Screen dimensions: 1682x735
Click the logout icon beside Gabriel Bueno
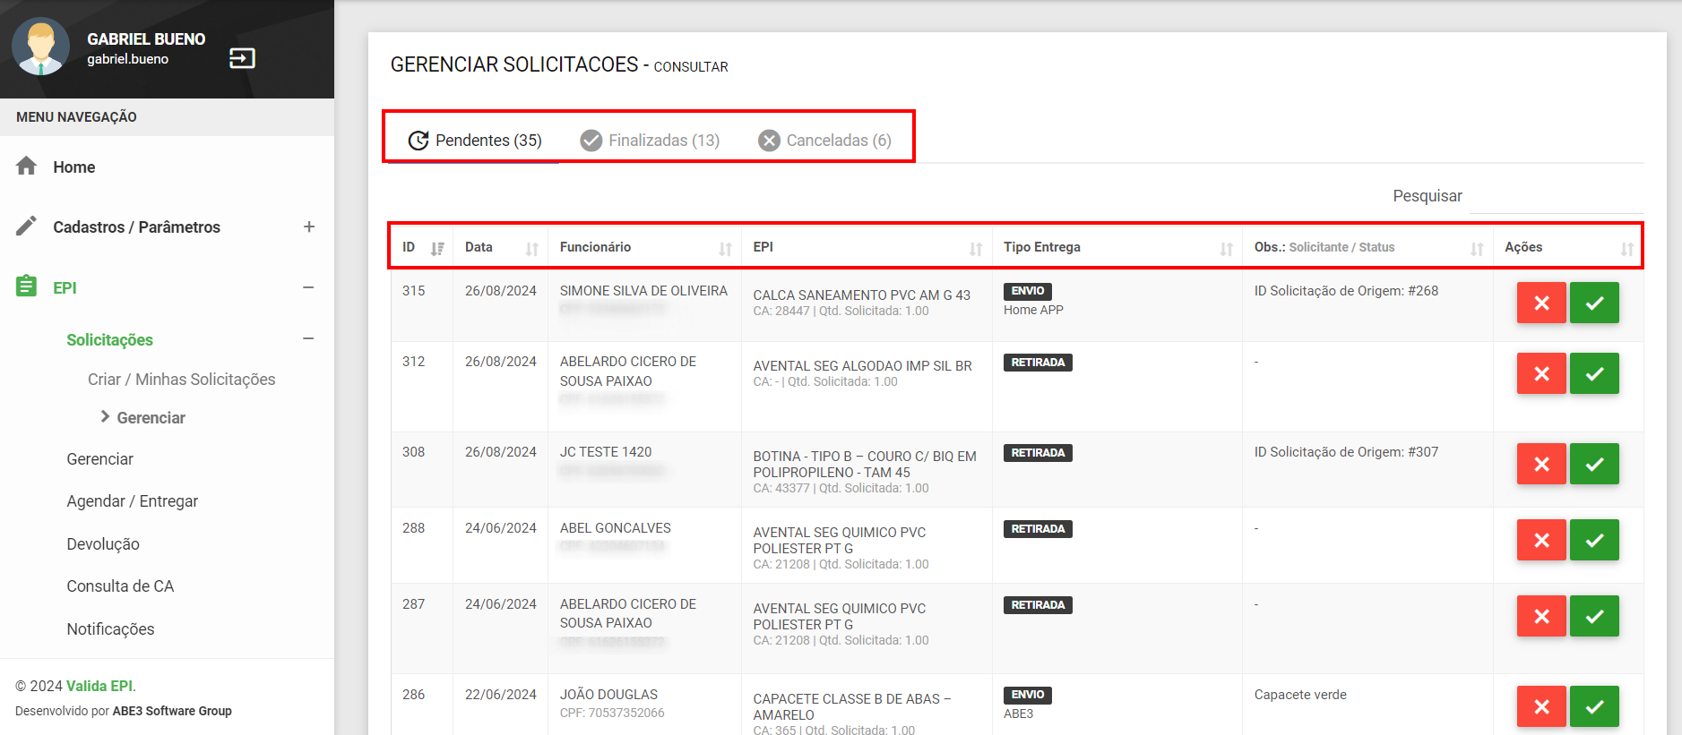pyautogui.click(x=242, y=58)
